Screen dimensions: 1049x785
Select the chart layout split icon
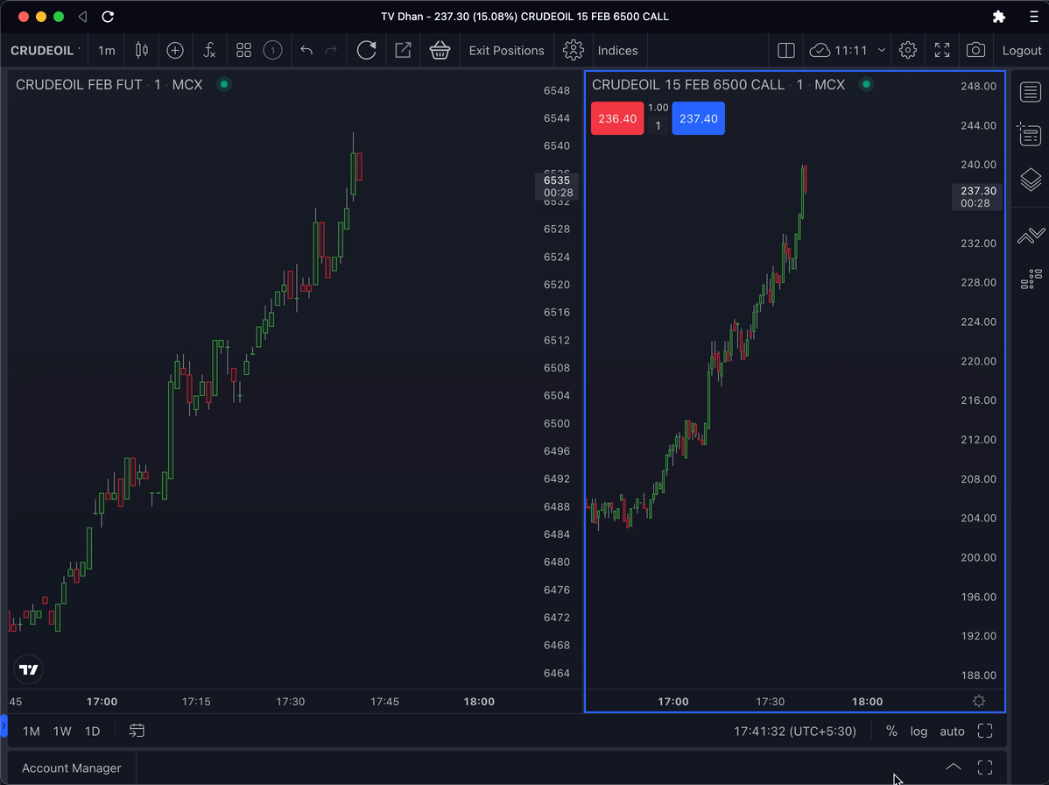pos(786,50)
